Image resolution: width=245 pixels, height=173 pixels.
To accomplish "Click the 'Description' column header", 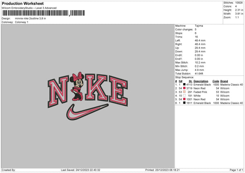I will pyautogui.click(x=201, y=81).
